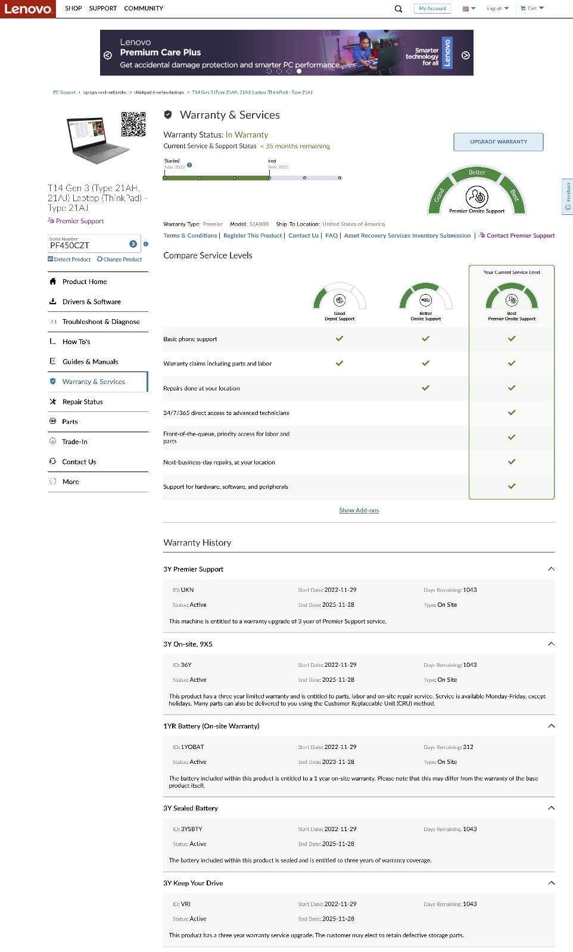The height and width of the screenshot is (952, 573).
Task: Open the country flag dropdown
Action: click(x=469, y=8)
